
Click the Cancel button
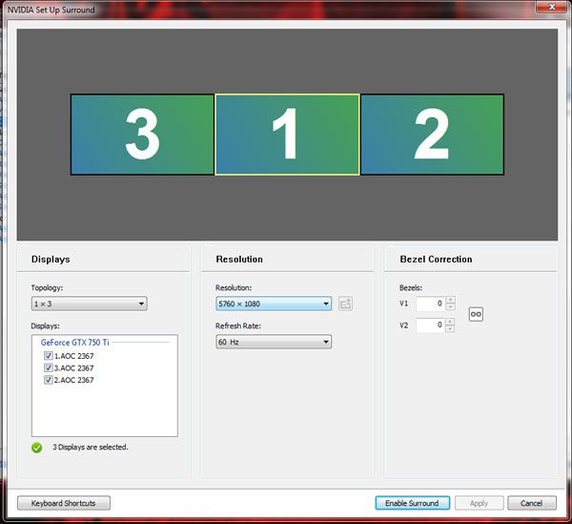(532, 503)
